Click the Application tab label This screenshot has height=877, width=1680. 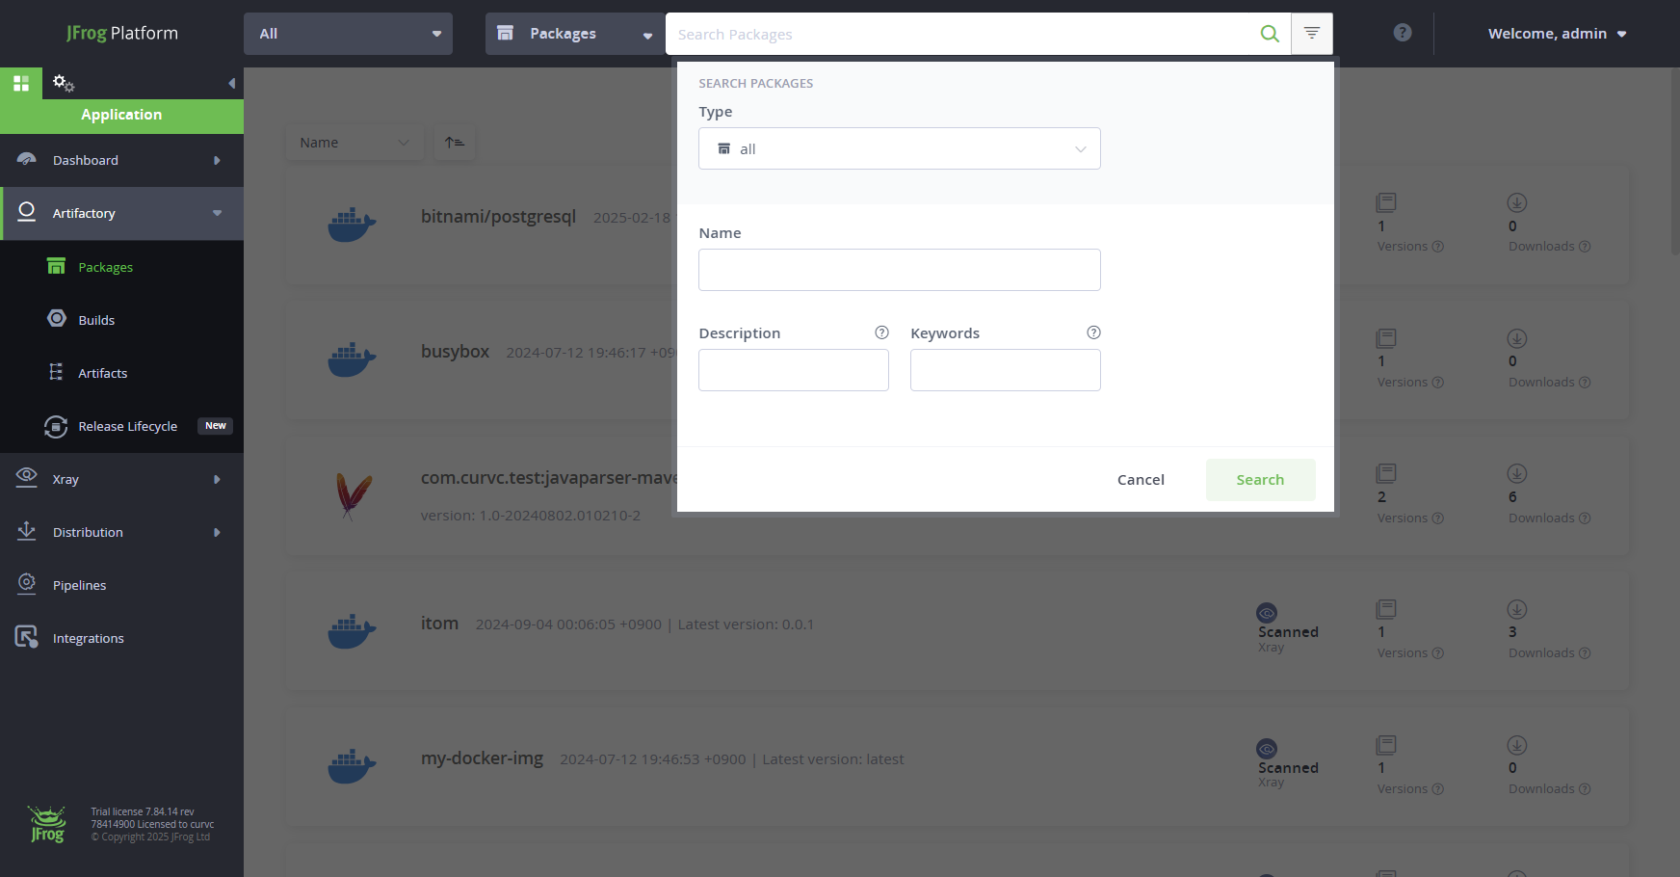(121, 115)
